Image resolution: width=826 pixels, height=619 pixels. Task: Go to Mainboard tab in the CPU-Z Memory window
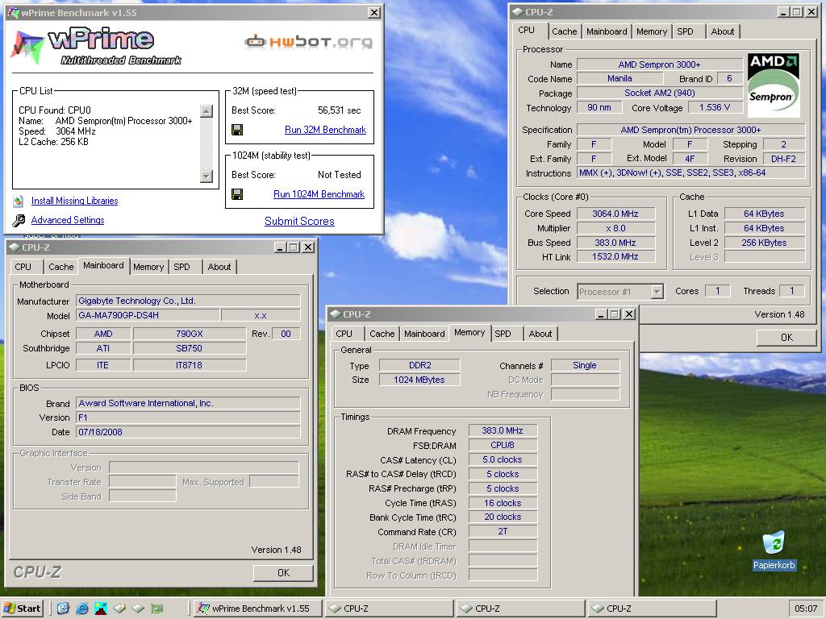point(424,334)
